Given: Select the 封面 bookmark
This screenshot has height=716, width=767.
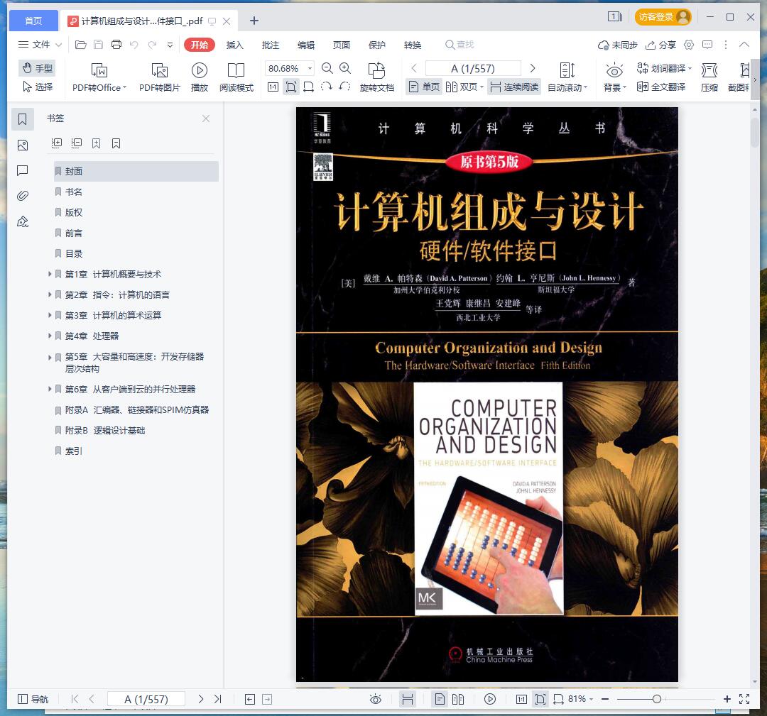Looking at the screenshot, I should (136, 172).
